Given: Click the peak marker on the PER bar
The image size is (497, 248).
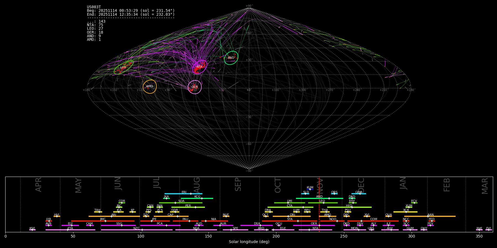Looking at the screenshot, I should tap(195, 207).
